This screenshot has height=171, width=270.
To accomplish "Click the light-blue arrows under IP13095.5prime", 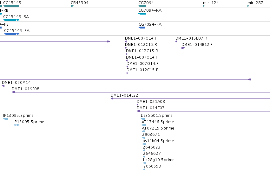I will [16, 125].
